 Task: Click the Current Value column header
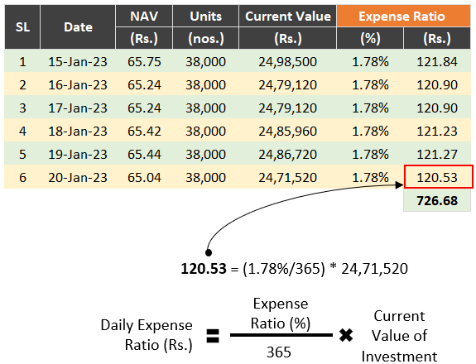[287, 16]
